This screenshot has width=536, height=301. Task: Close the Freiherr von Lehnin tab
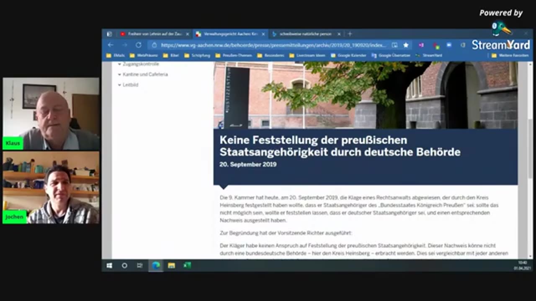click(x=187, y=34)
